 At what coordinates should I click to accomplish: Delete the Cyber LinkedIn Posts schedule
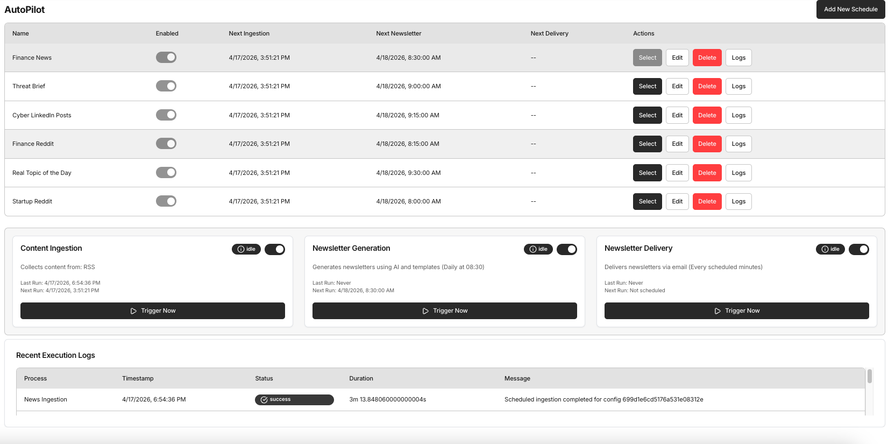click(707, 115)
